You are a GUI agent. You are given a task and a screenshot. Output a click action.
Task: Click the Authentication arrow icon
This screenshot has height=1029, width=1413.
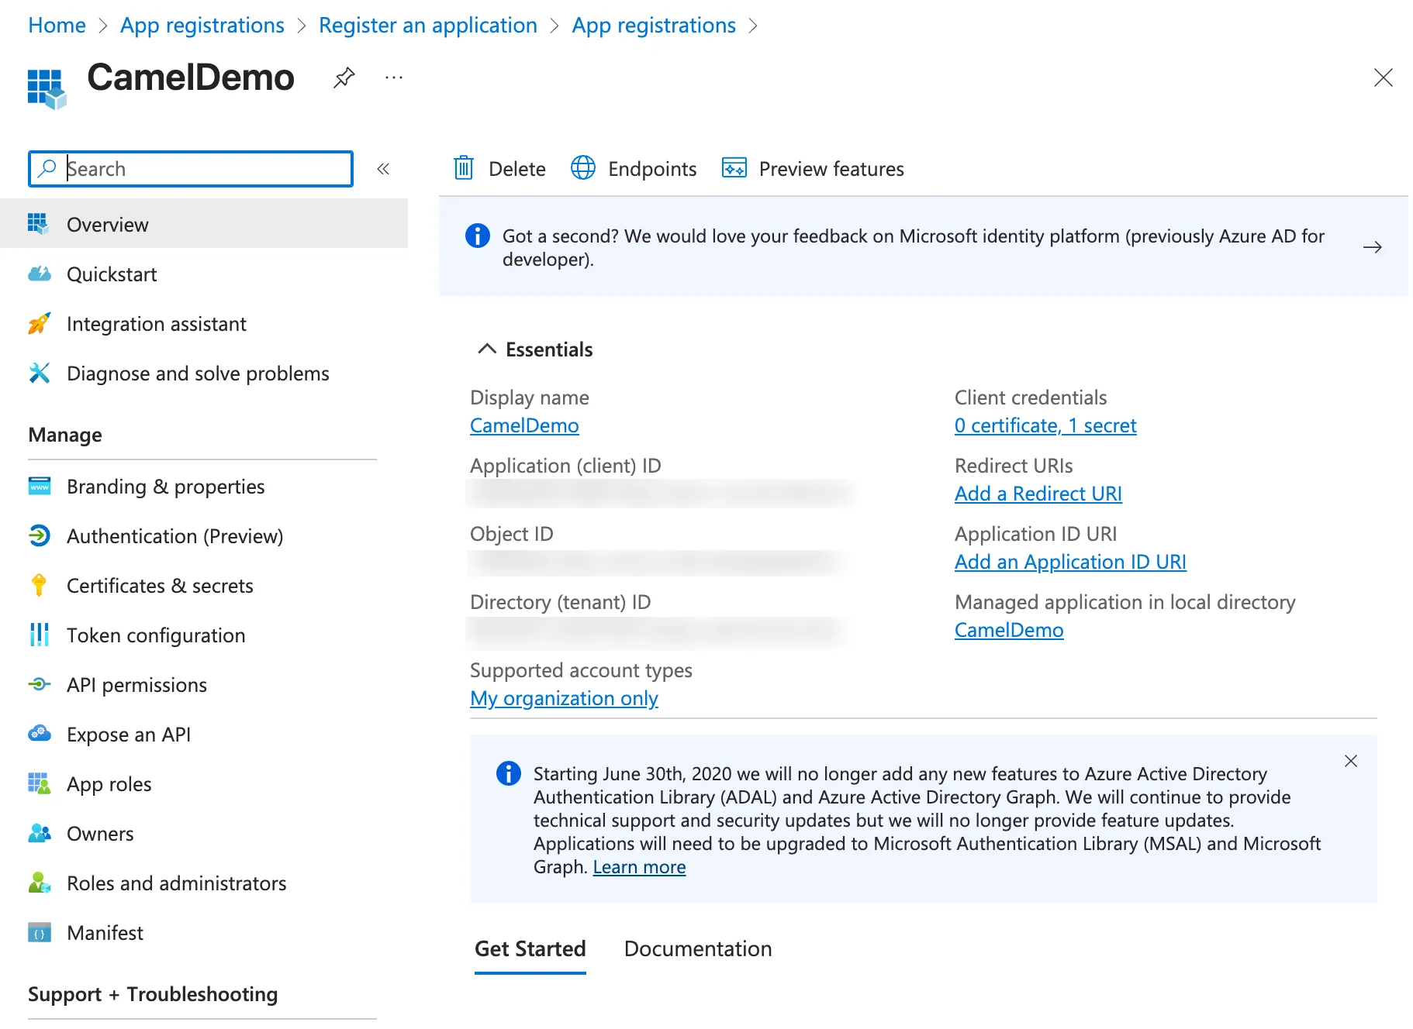40,535
